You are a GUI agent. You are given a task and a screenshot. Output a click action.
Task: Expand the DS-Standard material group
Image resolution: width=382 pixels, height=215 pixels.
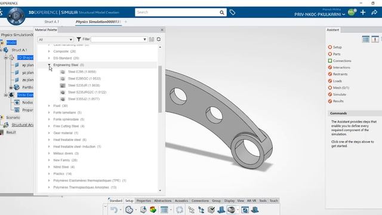click(x=49, y=59)
